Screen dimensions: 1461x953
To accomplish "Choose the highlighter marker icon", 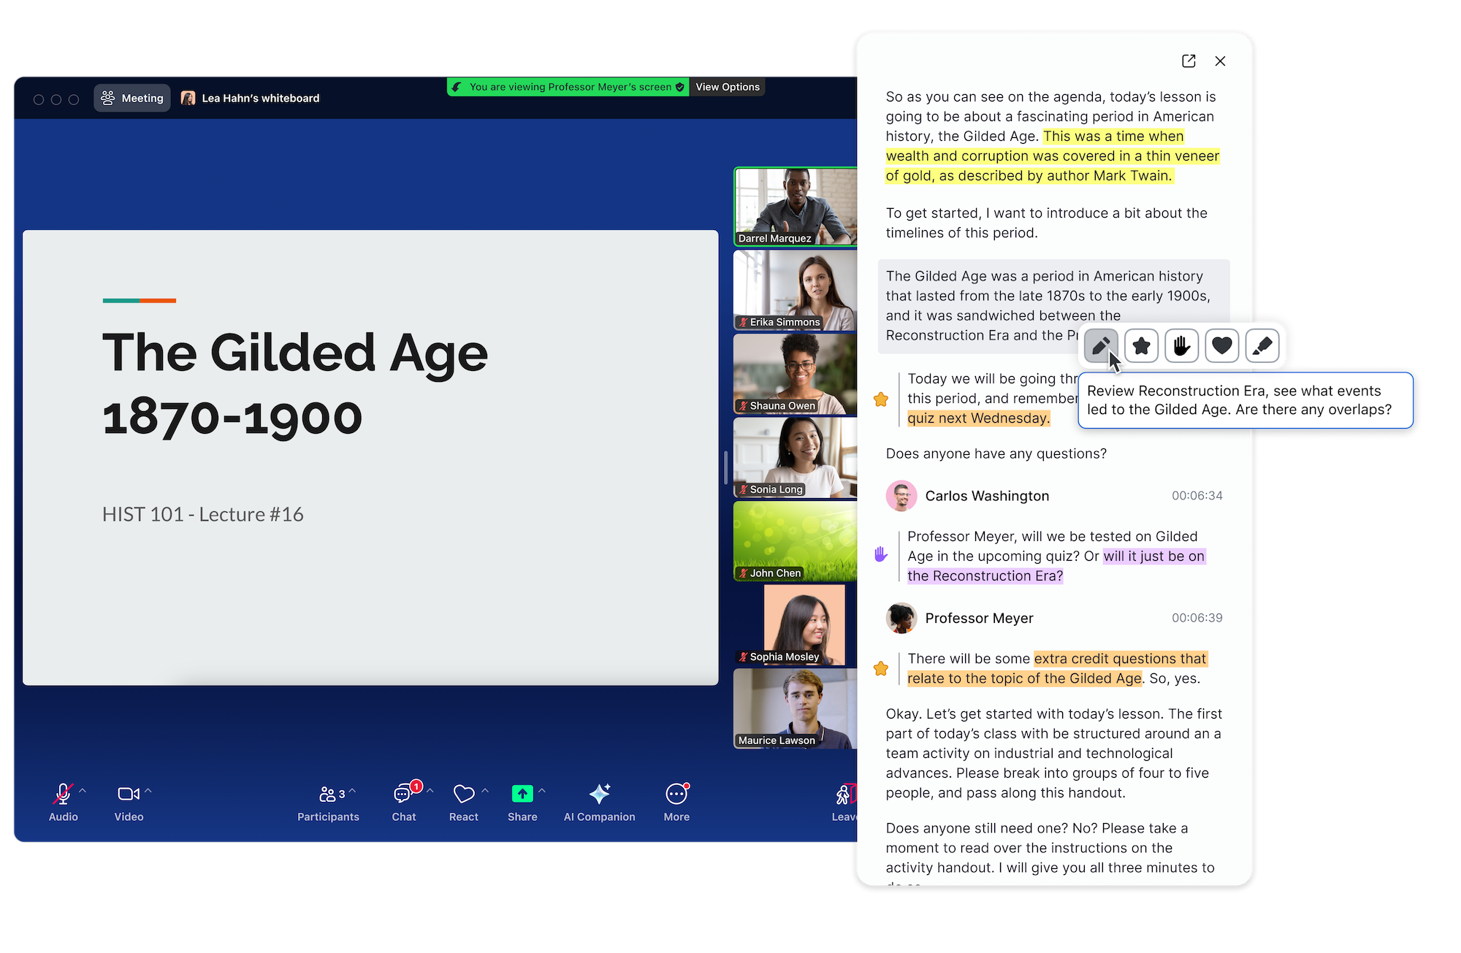I will [x=1262, y=345].
